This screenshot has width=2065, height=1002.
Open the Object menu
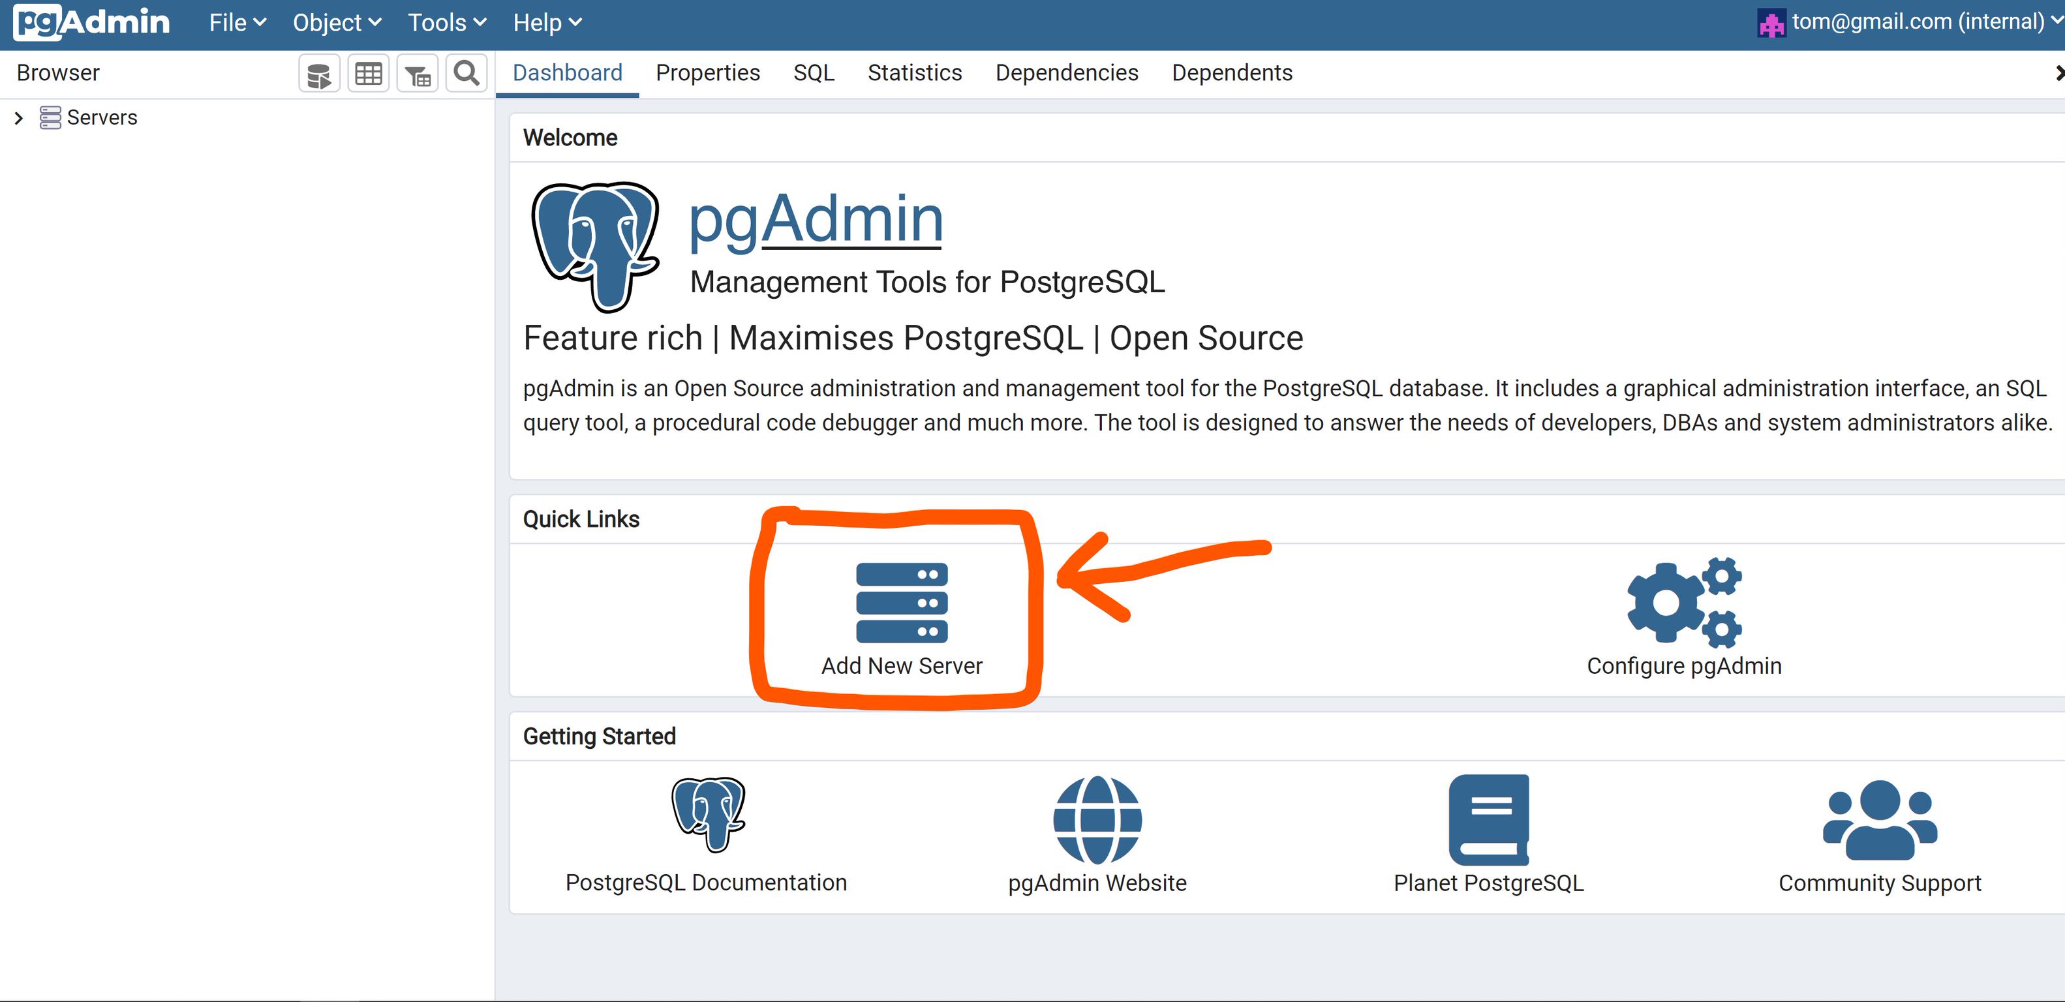pyautogui.click(x=336, y=22)
